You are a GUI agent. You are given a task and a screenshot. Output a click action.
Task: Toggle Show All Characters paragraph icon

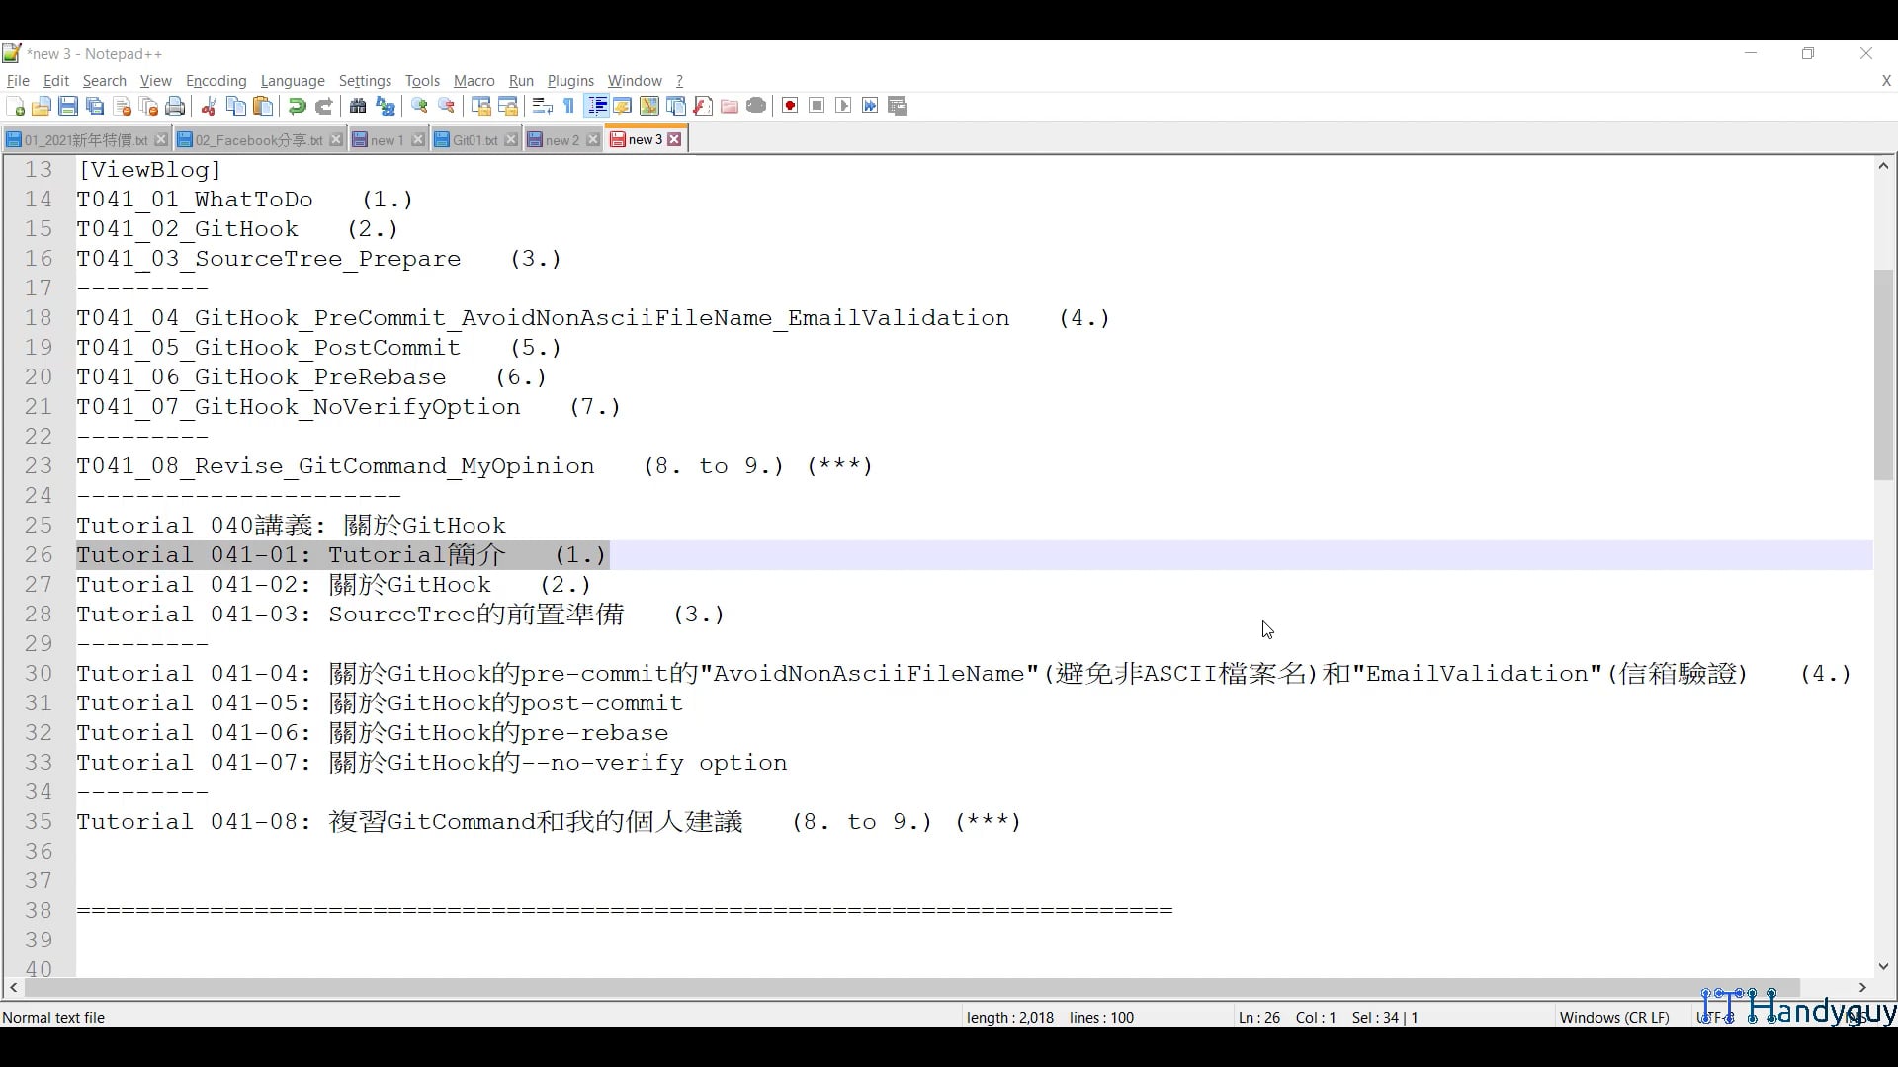point(568,106)
